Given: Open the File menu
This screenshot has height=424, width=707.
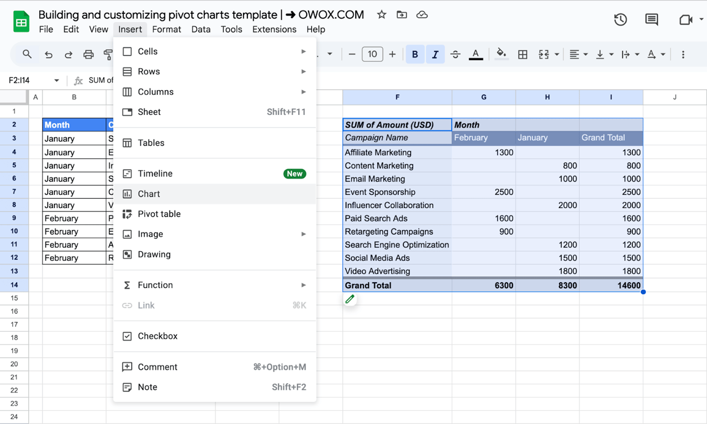Looking at the screenshot, I should coord(46,29).
